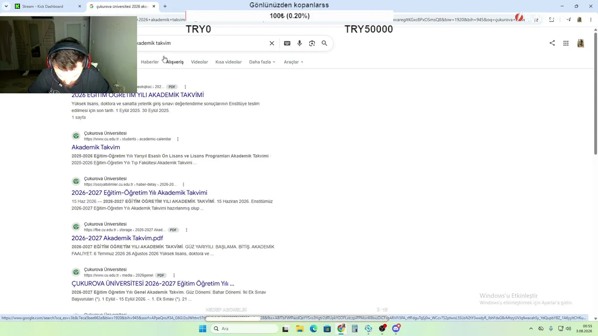Open the Akademik Takvim result link
Image resolution: width=598 pixels, height=336 pixels.
coord(96,147)
